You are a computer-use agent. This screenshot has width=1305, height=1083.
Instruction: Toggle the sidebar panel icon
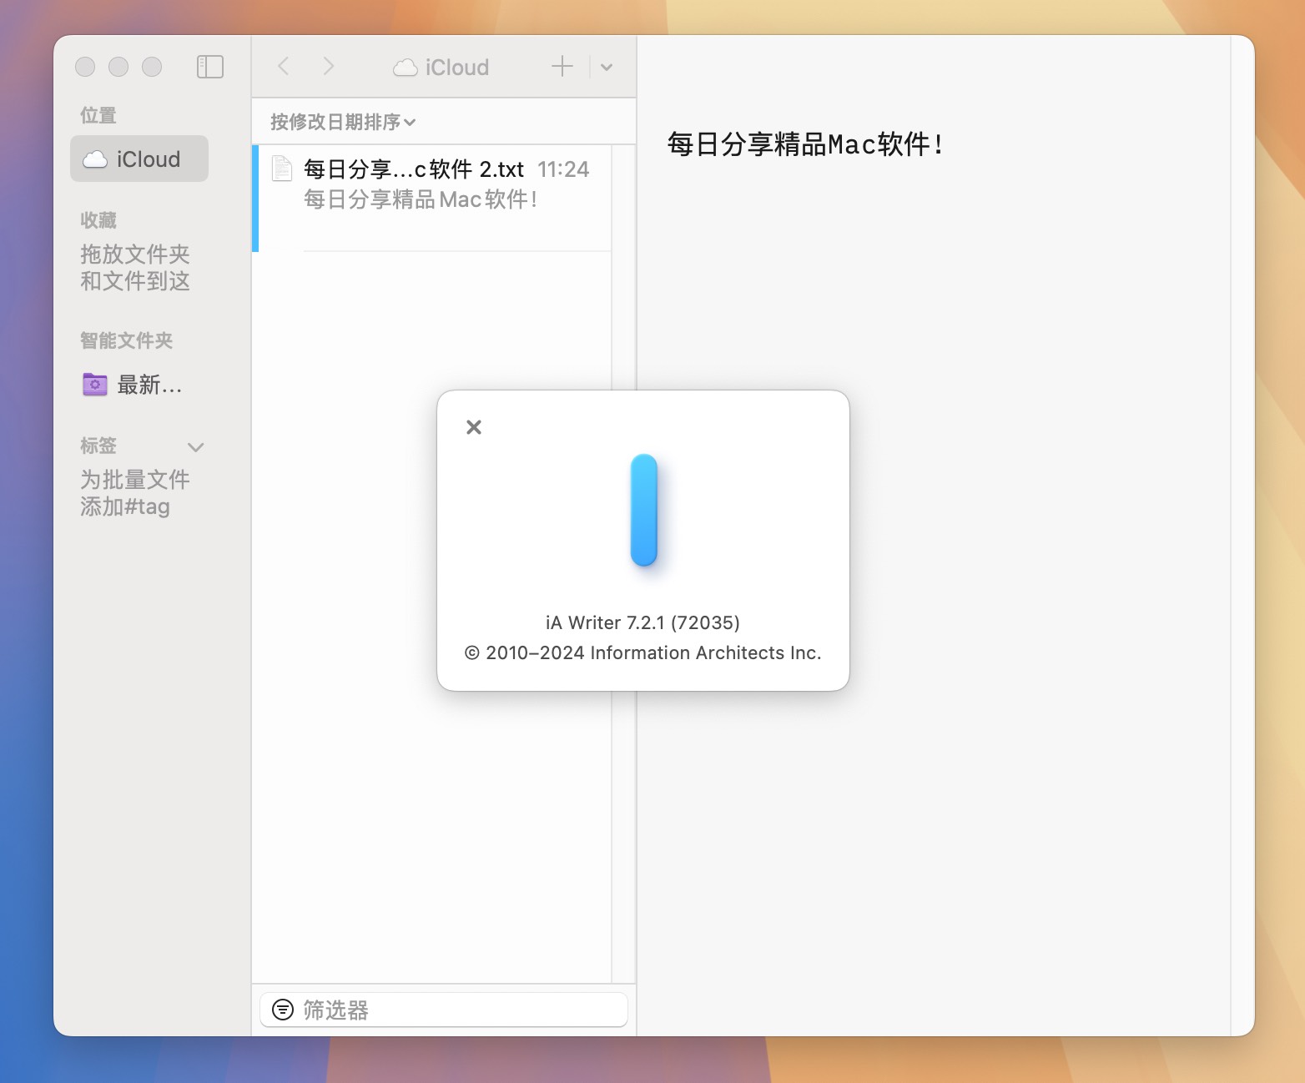(210, 67)
